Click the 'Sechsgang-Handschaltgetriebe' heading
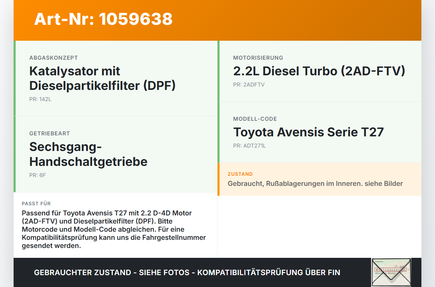Viewport: 435px width, 287px height. pos(88,154)
